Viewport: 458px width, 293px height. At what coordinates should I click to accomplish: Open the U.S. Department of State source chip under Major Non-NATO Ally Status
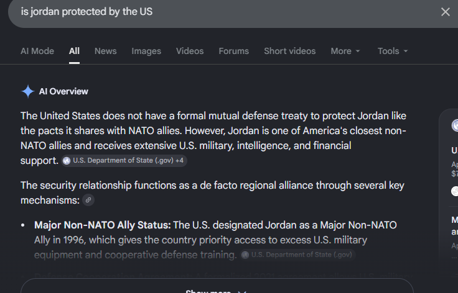click(x=298, y=255)
